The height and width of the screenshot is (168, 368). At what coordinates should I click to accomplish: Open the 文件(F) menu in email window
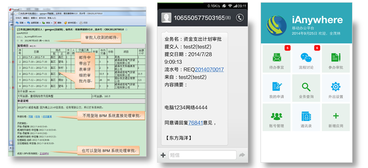pyautogui.click(x=18, y=18)
